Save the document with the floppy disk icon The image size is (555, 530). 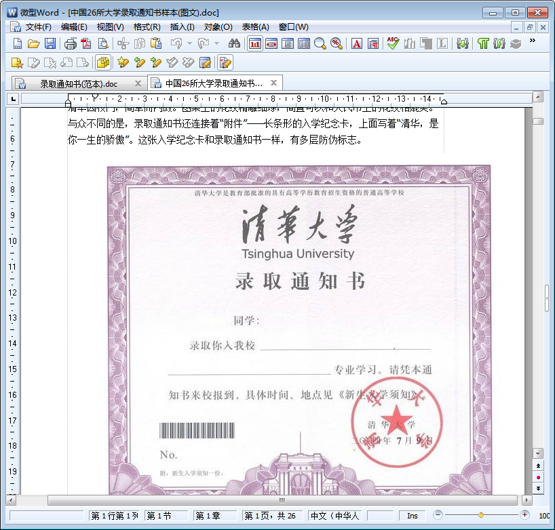(50, 44)
